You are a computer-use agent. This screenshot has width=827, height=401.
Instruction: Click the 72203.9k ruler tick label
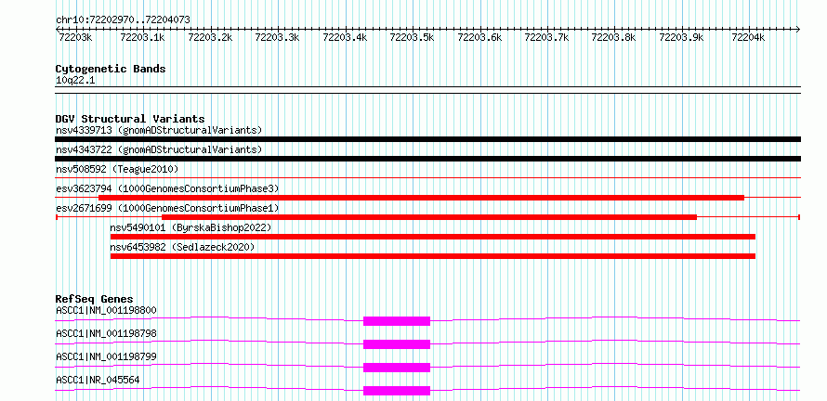point(681,37)
